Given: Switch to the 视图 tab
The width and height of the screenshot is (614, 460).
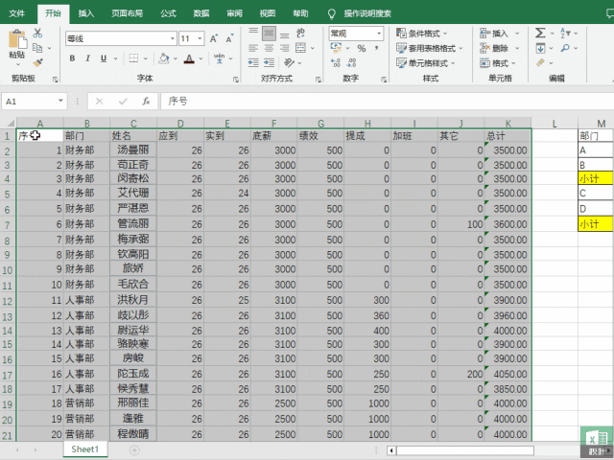Looking at the screenshot, I should (268, 13).
